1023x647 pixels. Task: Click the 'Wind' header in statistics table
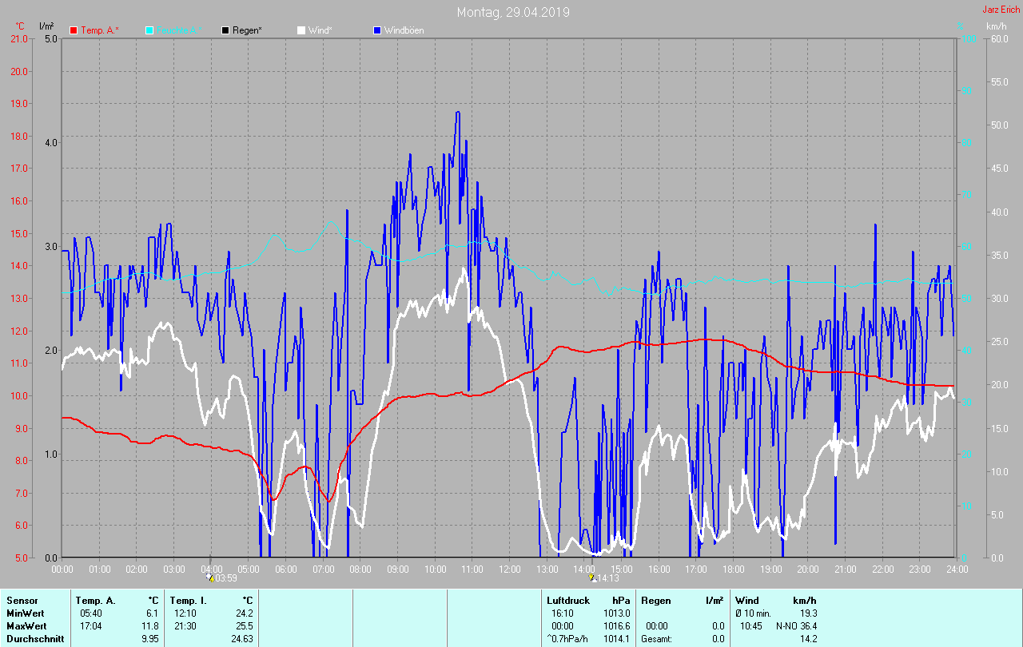pyautogui.click(x=746, y=600)
